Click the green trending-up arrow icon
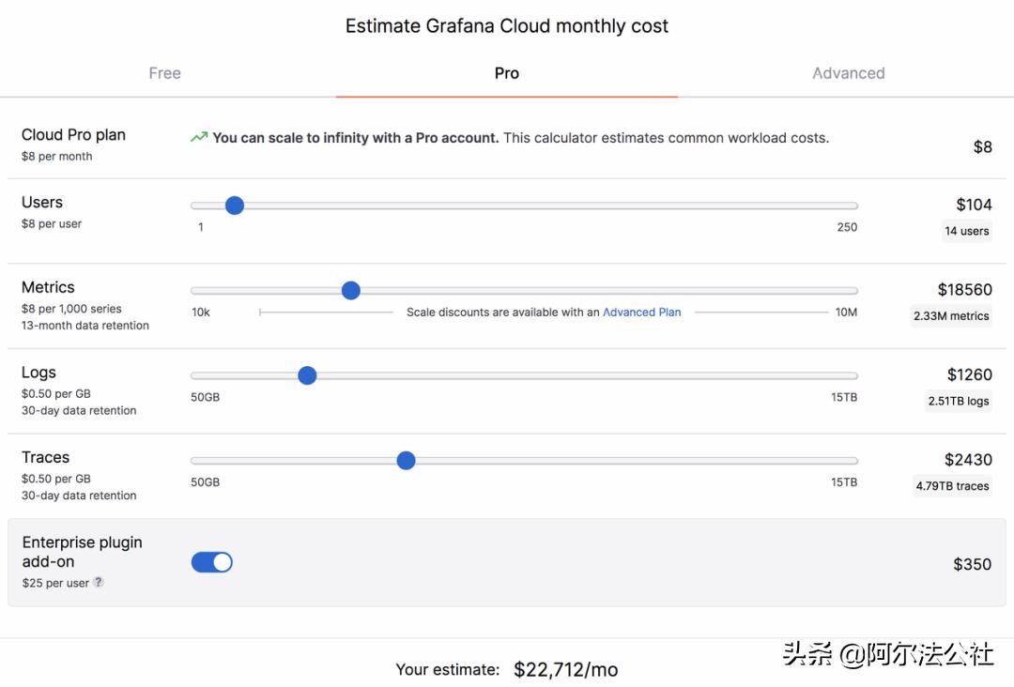 (199, 138)
